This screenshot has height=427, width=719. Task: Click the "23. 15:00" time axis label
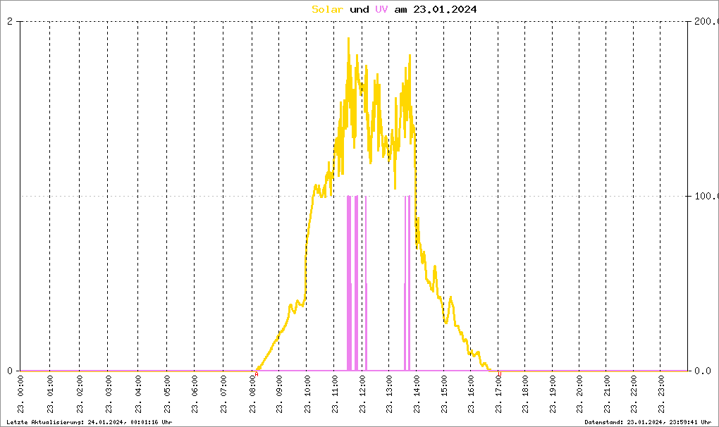[444, 395]
